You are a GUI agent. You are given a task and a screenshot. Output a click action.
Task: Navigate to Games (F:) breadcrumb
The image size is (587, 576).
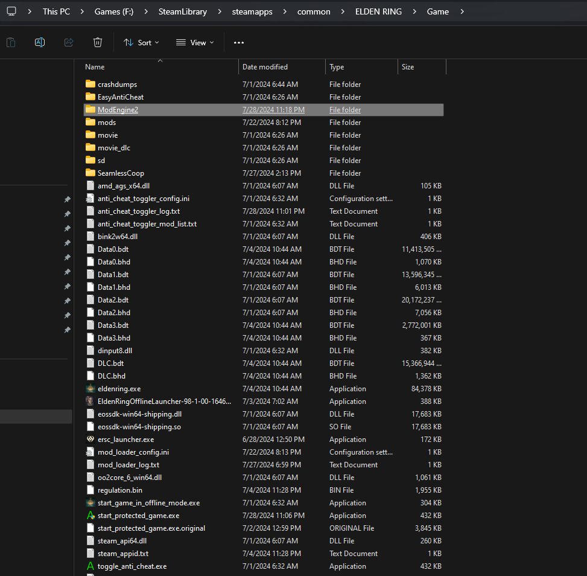click(x=114, y=11)
